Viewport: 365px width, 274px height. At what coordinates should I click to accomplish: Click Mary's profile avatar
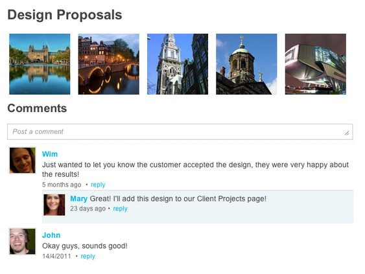(54, 205)
